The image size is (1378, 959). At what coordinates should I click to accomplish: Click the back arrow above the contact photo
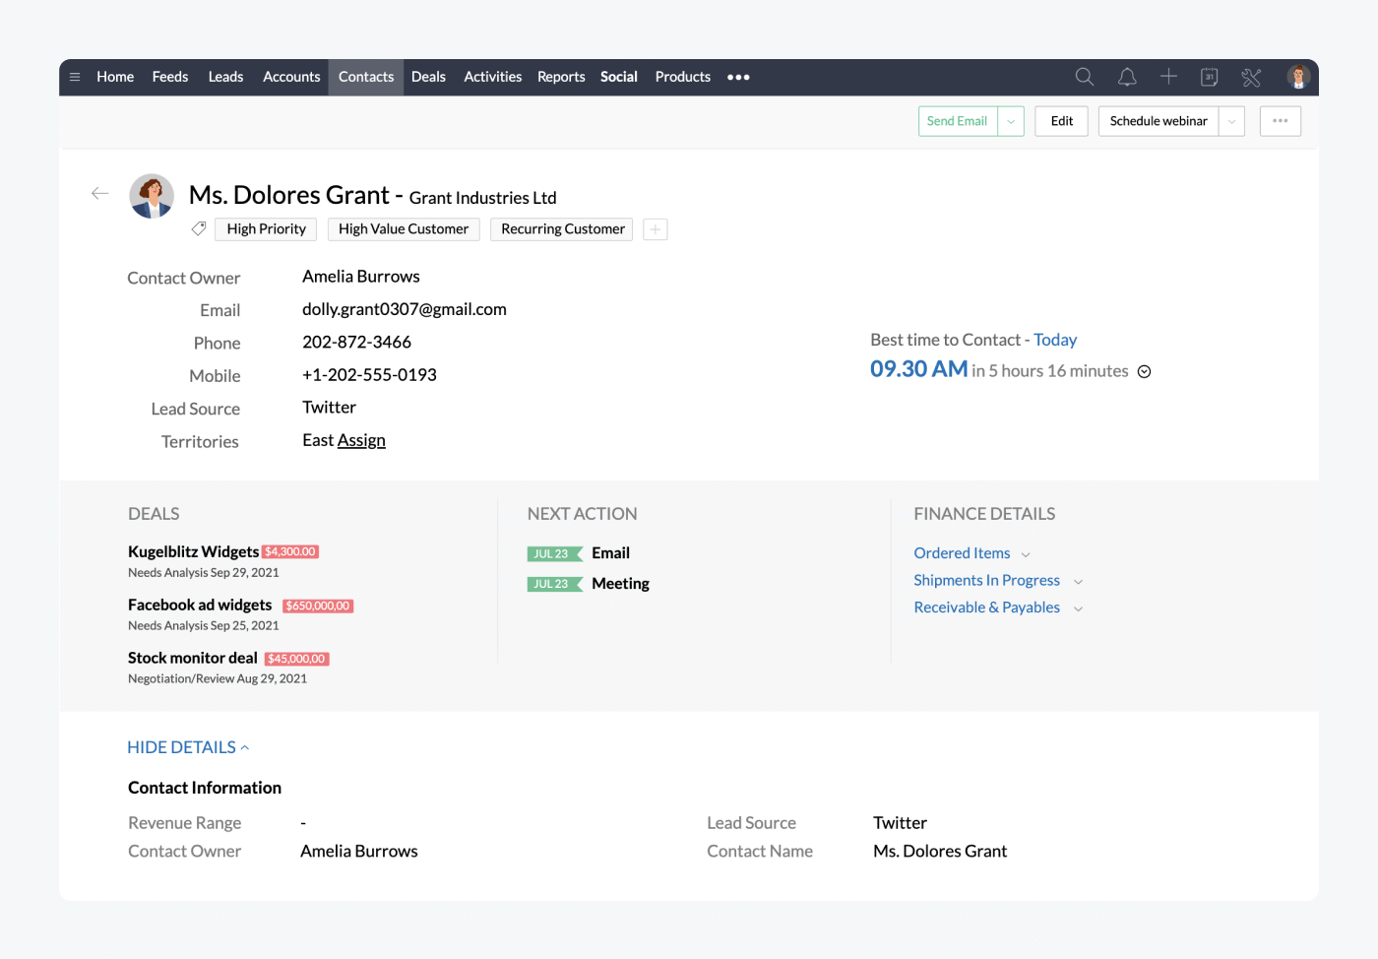pos(99,193)
